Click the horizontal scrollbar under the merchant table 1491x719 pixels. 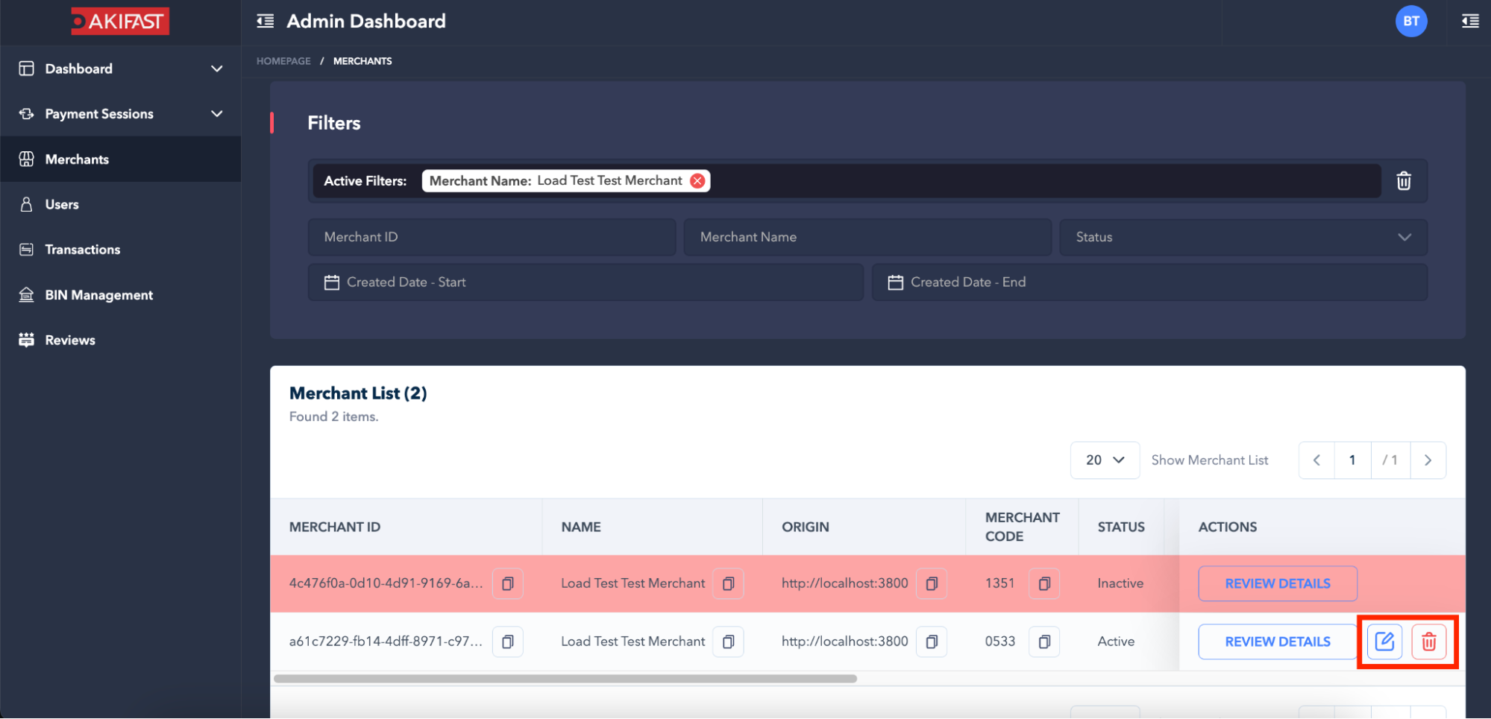pyautogui.click(x=565, y=679)
